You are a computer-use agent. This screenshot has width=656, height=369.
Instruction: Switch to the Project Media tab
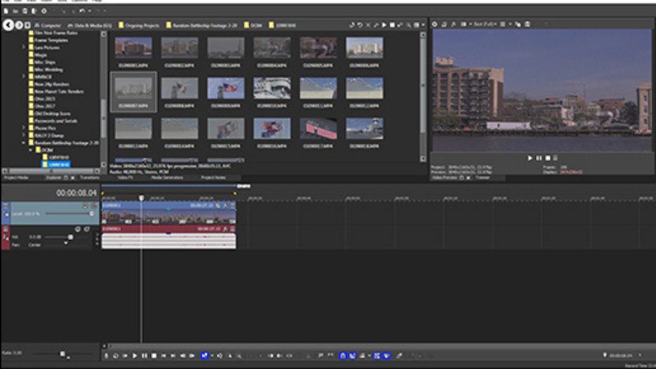[16, 178]
